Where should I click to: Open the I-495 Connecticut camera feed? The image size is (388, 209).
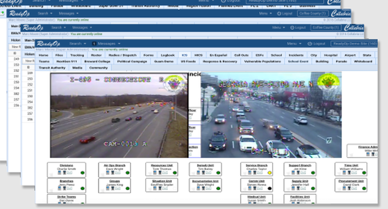119,115
